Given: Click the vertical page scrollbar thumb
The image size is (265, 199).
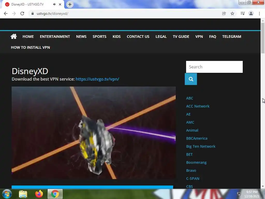Looking at the screenshot, I should click(263, 38).
